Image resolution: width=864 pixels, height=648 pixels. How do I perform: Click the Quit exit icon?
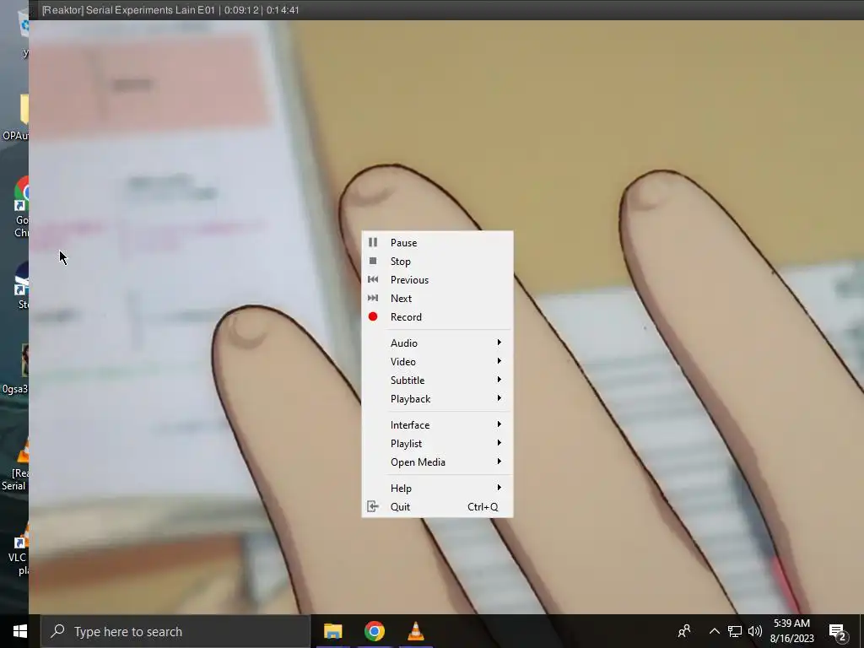pos(373,506)
